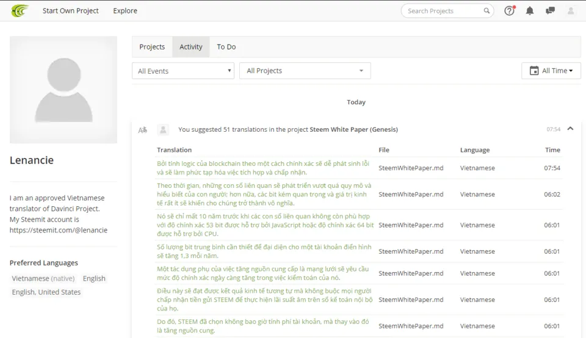This screenshot has width=586, height=338.
Task: Switch to the Projects tab
Action: tap(152, 47)
